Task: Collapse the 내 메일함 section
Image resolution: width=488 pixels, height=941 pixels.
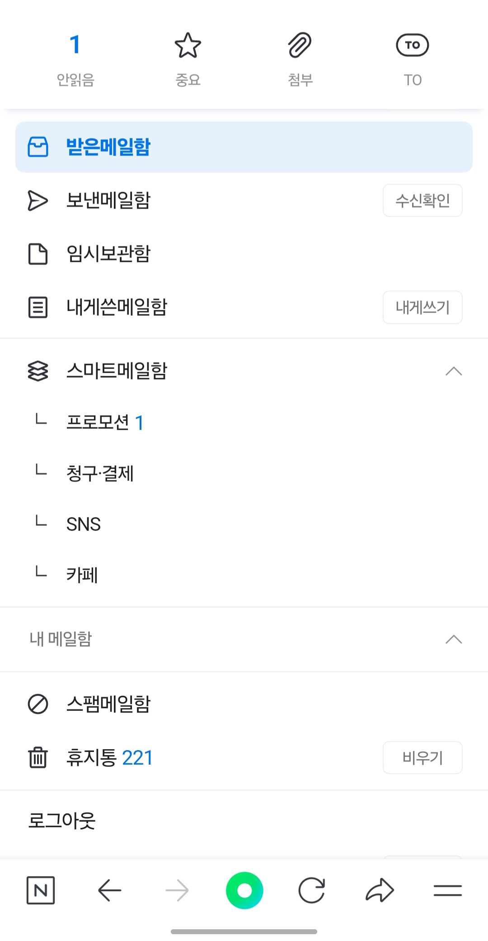Action: (x=453, y=639)
